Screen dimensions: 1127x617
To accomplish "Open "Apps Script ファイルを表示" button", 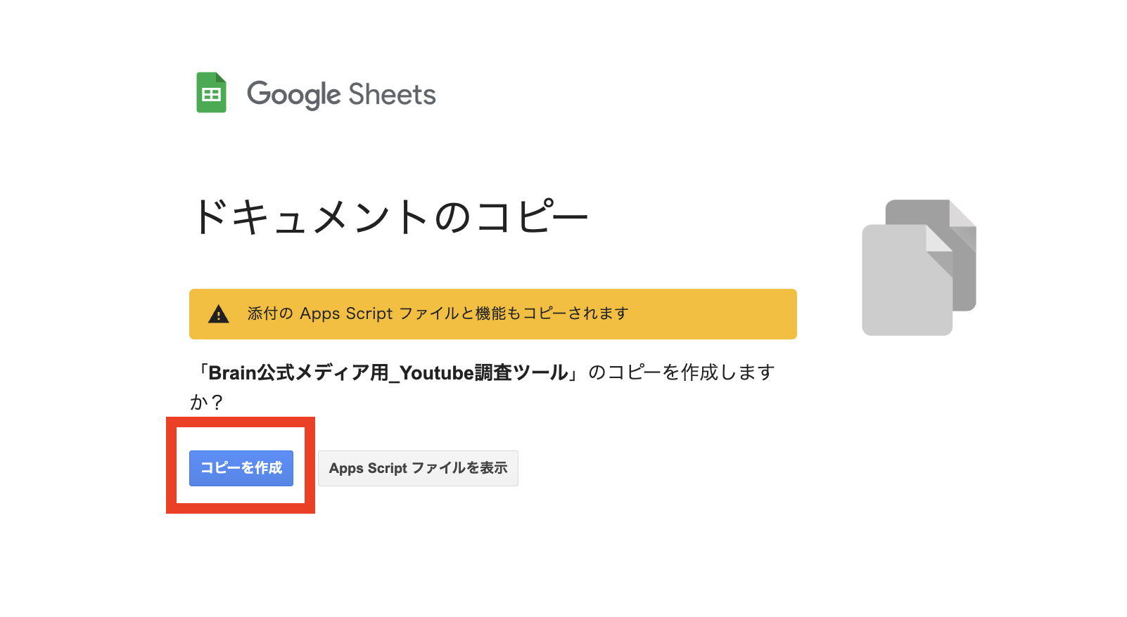I will [418, 468].
